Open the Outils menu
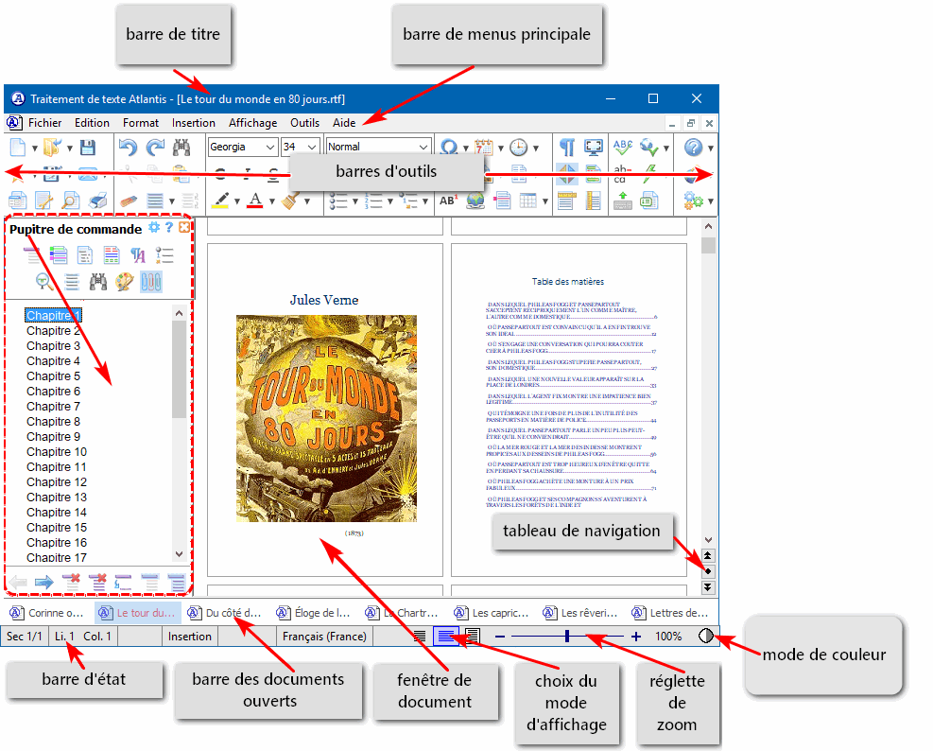The height and width of the screenshot is (751, 933). pos(304,123)
